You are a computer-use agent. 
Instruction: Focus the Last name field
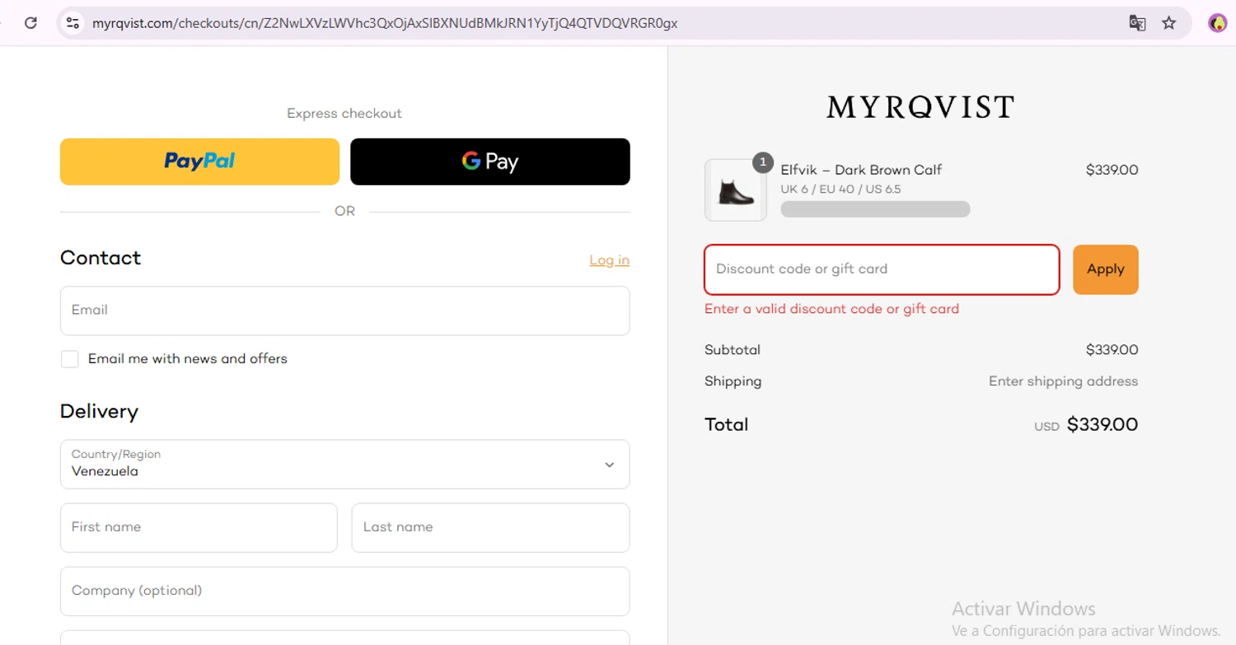tap(491, 527)
